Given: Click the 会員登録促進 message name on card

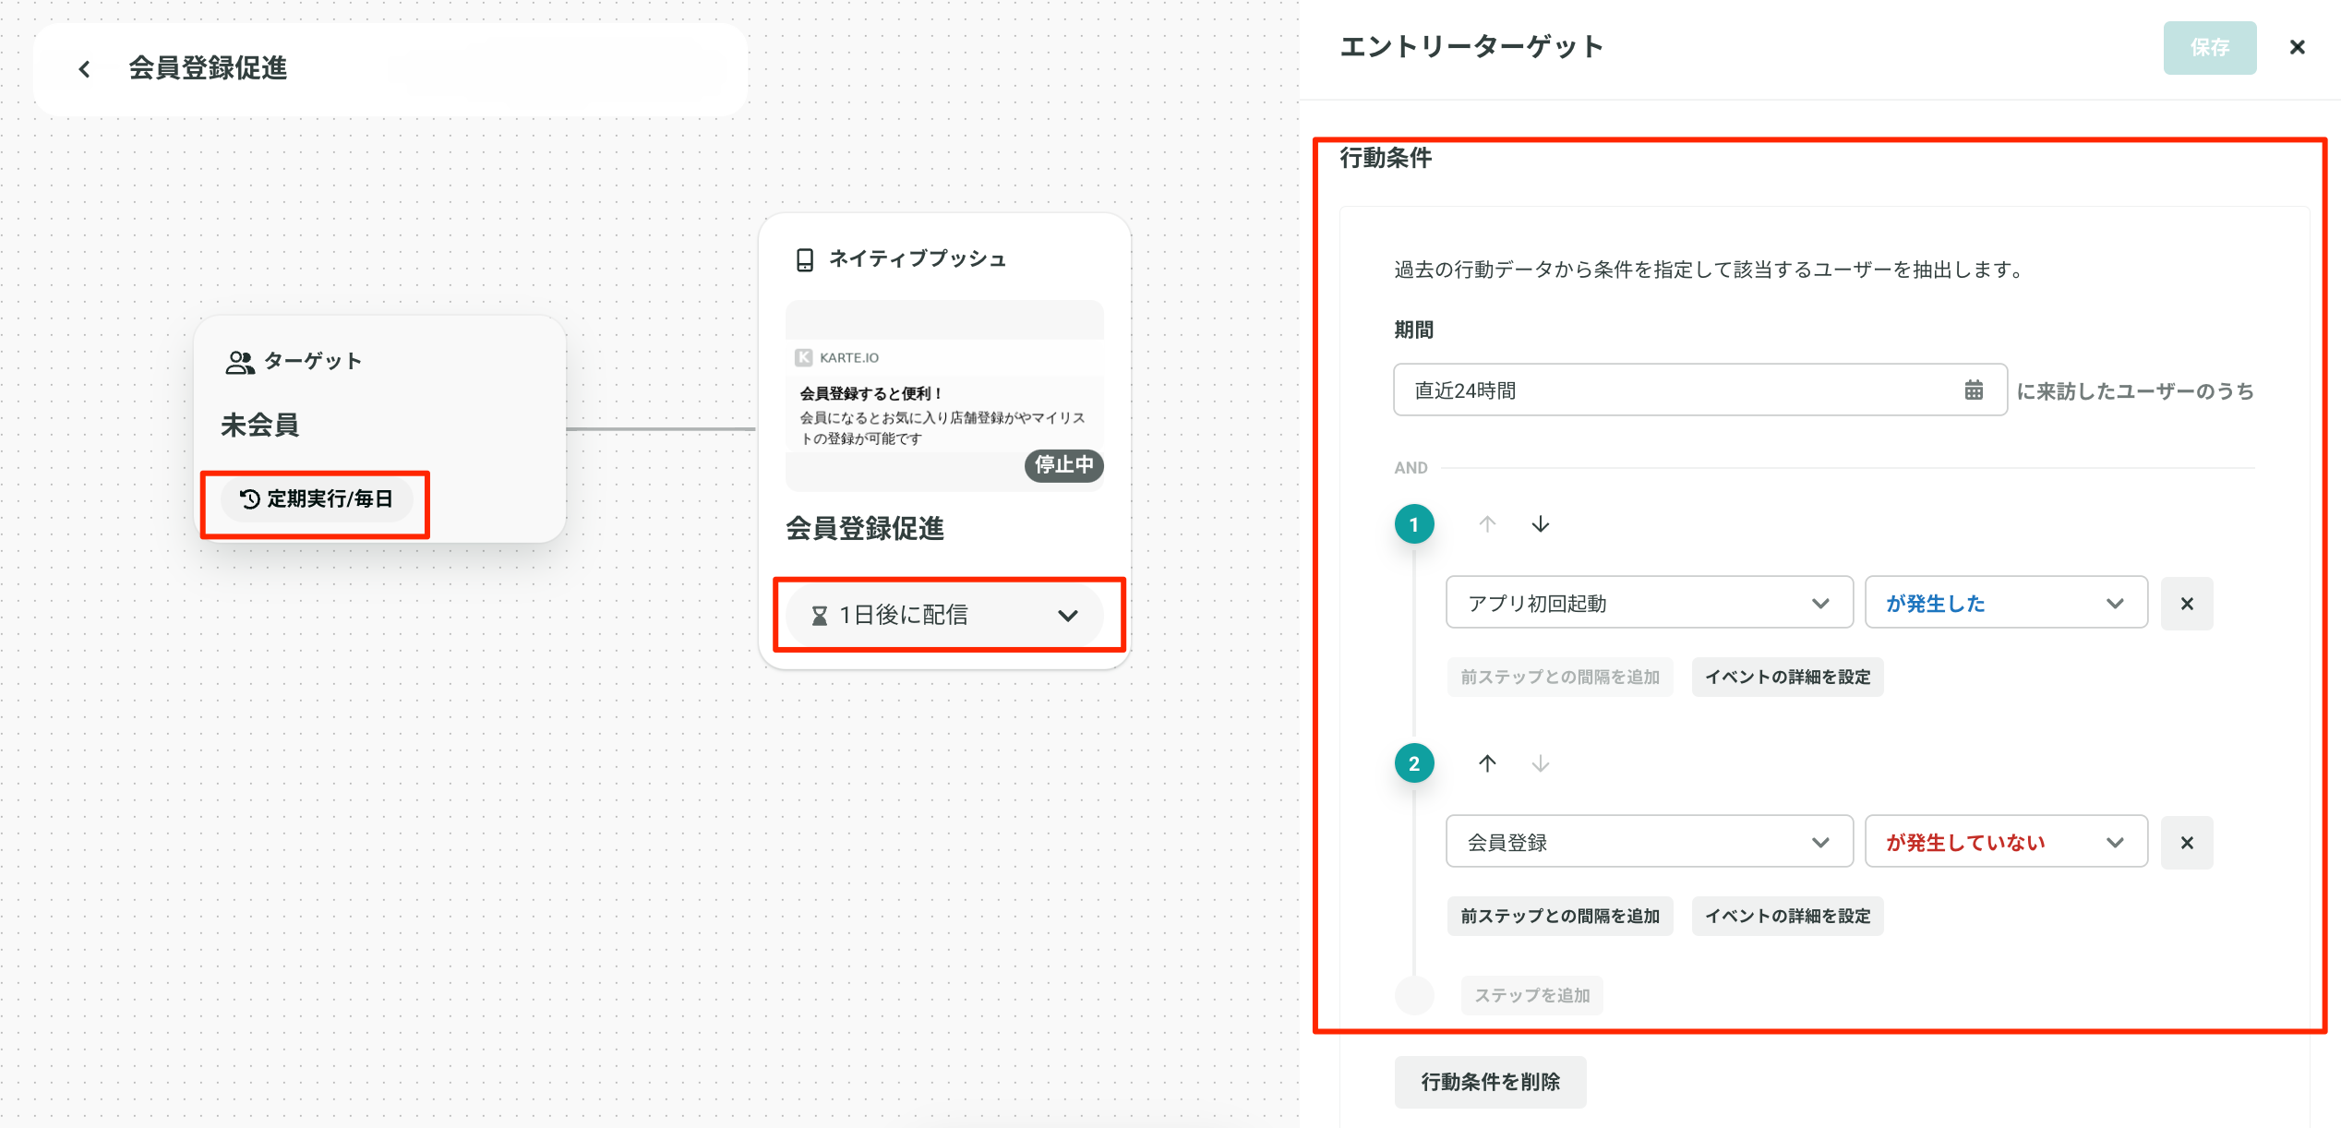Looking at the screenshot, I should tap(864, 529).
